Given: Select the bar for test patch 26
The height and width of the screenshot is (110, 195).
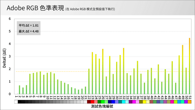Looking at the screenshot, I should [x=103, y=71].
